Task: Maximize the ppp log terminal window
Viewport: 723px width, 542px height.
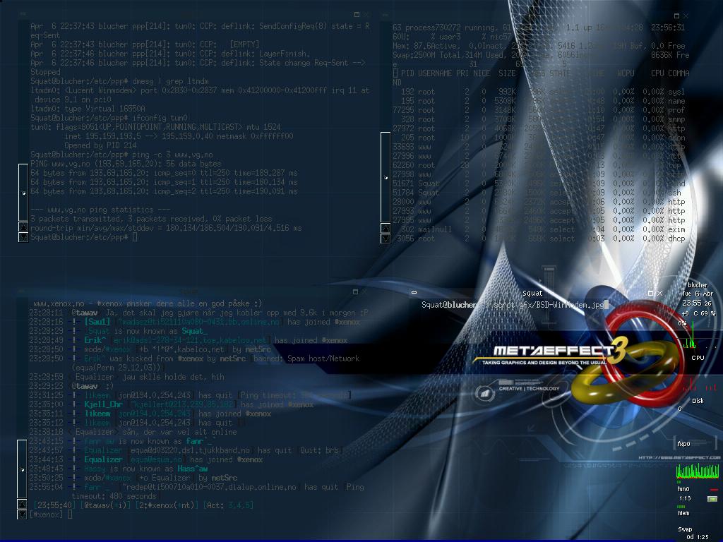Action: (357, 15)
